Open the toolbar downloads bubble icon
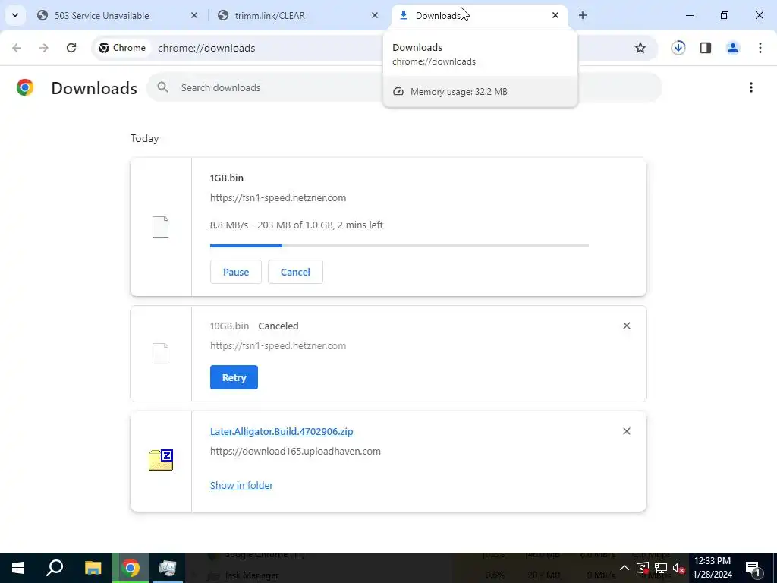 point(678,48)
